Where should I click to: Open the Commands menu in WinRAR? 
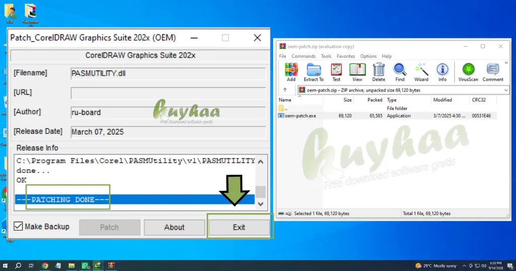click(x=303, y=56)
